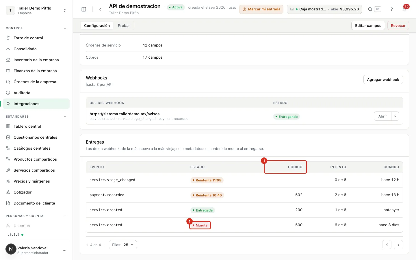This screenshot has height=260, width=416.
Task: Click Agregar webhook button
Action: (383, 79)
